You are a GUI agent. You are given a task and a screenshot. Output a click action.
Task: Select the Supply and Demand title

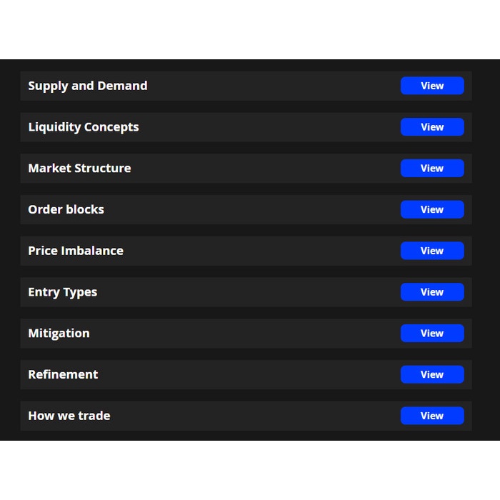pyautogui.click(x=88, y=86)
